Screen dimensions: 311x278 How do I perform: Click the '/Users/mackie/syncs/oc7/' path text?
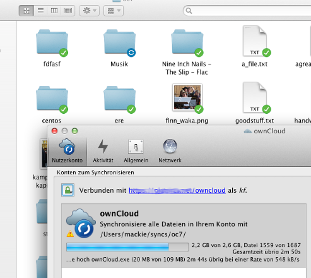click(143, 234)
